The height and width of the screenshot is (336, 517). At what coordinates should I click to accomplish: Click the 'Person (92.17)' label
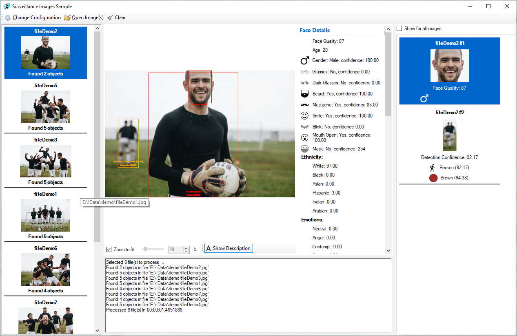point(454,168)
